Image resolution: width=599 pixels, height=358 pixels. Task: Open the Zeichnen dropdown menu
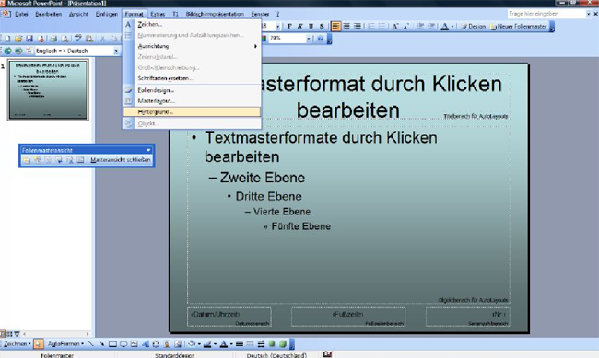[17, 344]
